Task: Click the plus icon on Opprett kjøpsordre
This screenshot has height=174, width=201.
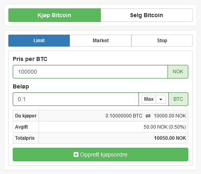Action: 76,154
